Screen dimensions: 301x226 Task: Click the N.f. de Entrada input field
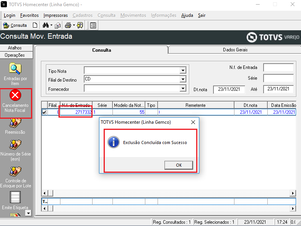coord(278,67)
